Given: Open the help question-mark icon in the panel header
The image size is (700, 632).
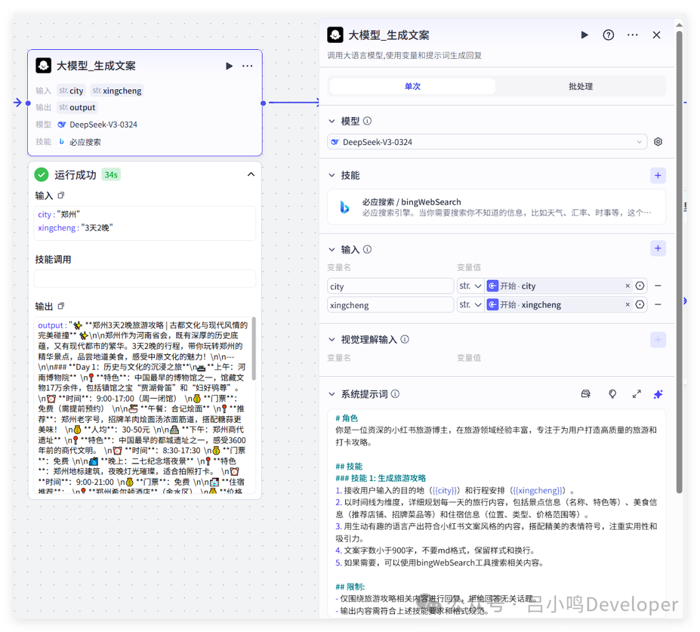Looking at the screenshot, I should pos(609,35).
